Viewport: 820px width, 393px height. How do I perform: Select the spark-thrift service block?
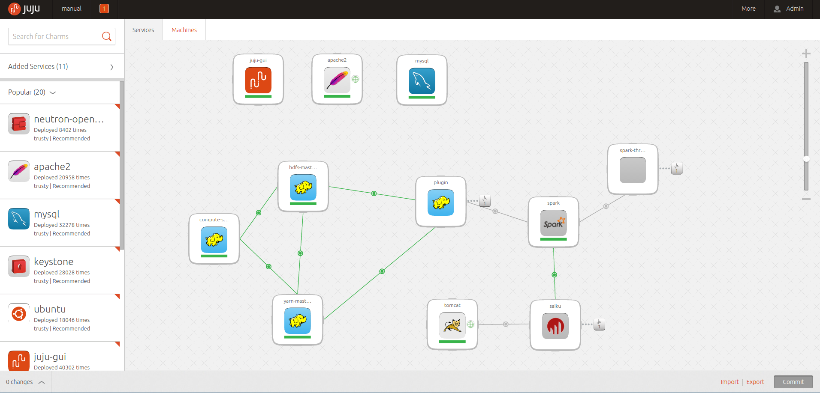point(633,169)
